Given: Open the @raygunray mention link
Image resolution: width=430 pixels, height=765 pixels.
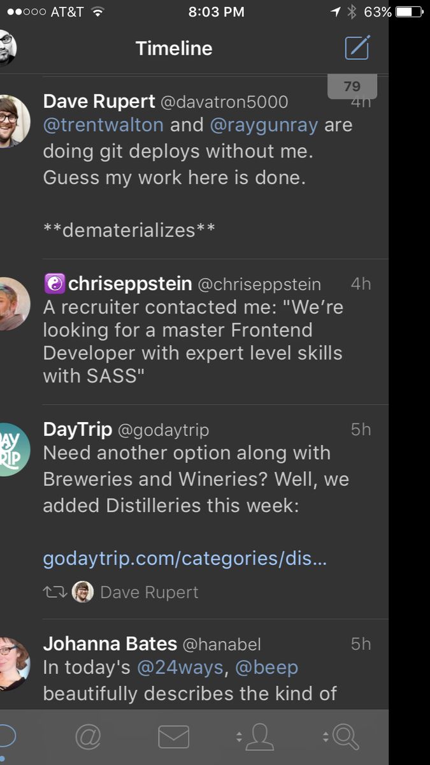Looking at the screenshot, I should click(264, 125).
